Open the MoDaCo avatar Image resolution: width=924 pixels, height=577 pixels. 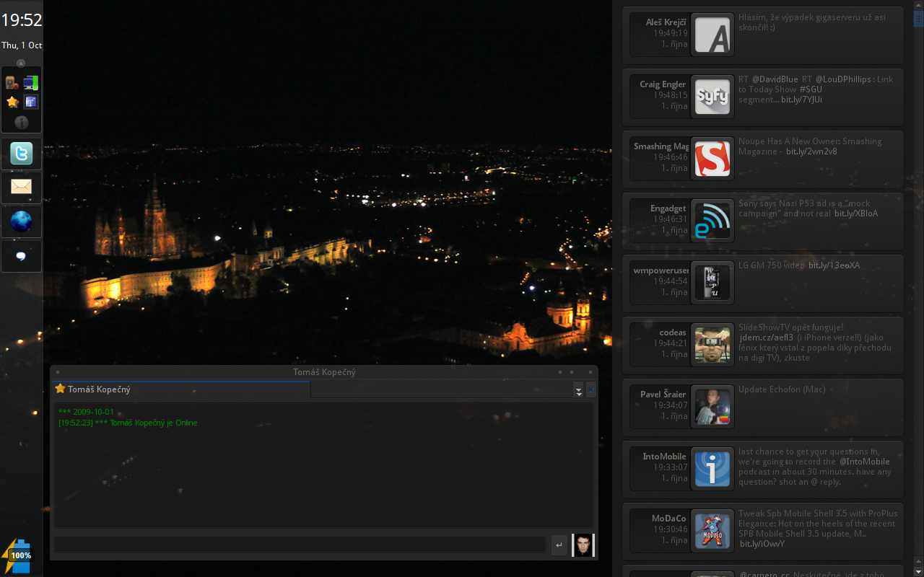[x=712, y=531]
